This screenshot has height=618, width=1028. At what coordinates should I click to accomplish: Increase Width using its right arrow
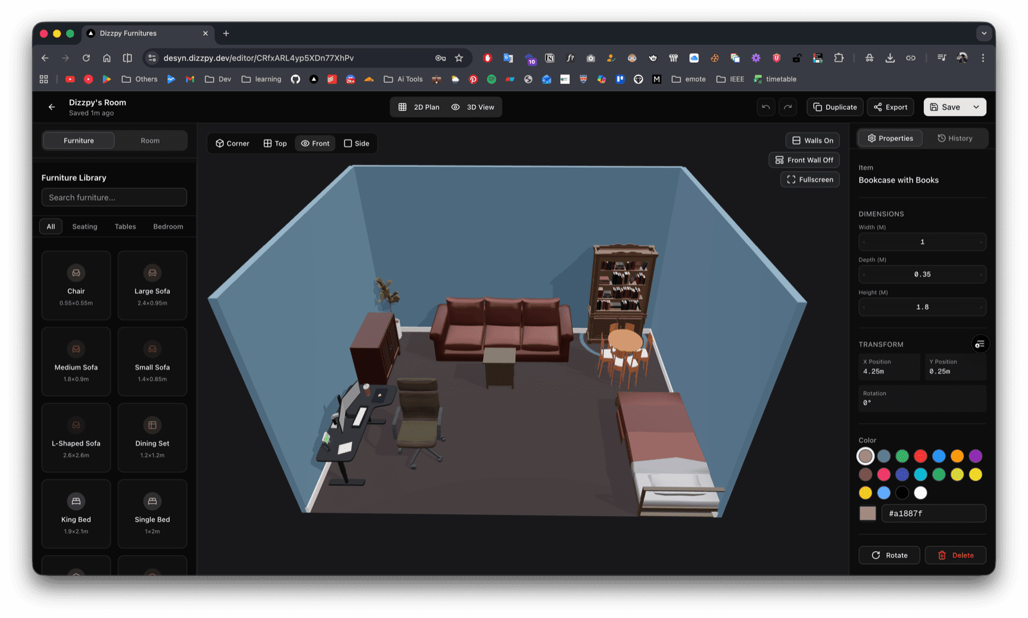(x=980, y=242)
